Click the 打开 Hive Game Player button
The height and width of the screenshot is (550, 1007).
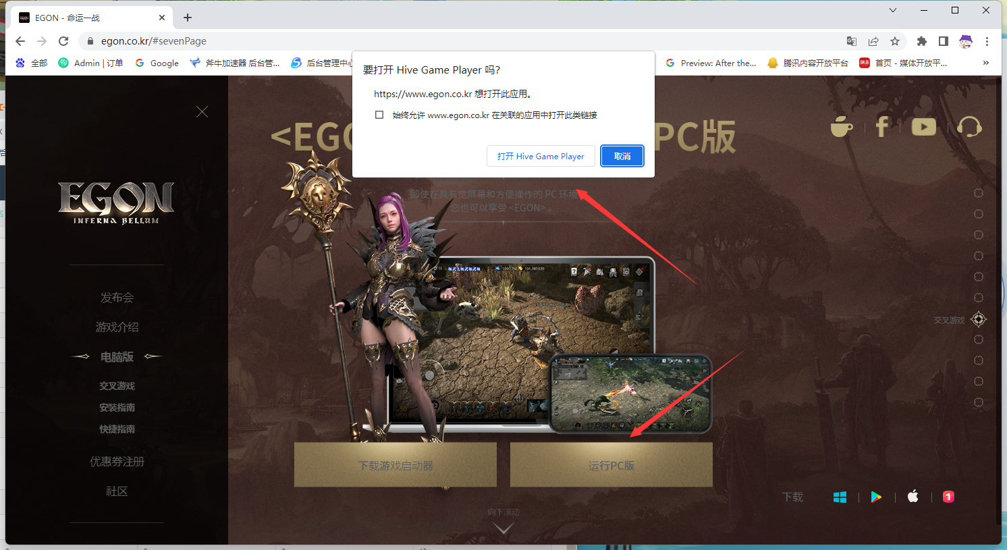click(541, 156)
